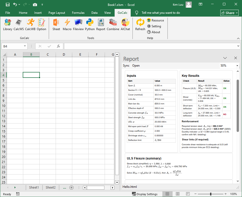Switch to the Home tab

23,13
